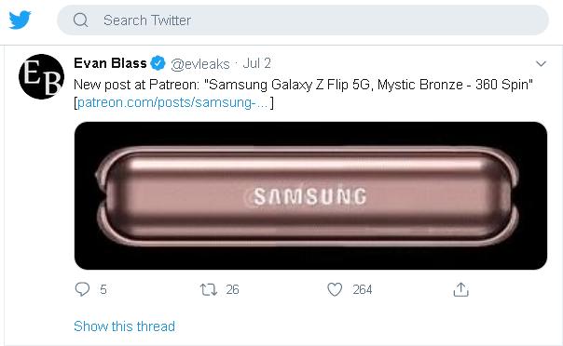Open the tweet's Jul 2 timestamp
This screenshot has width=563, height=346.
pos(256,63)
